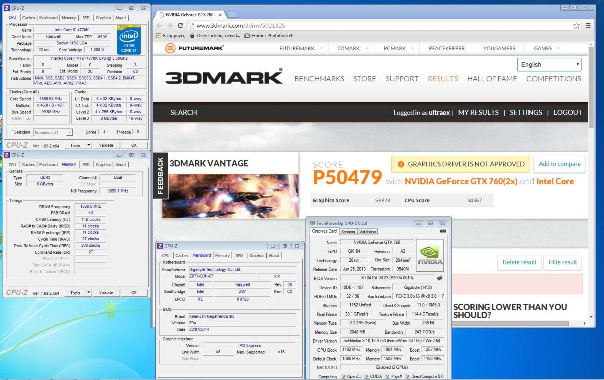Click the Delete result button

click(x=519, y=262)
